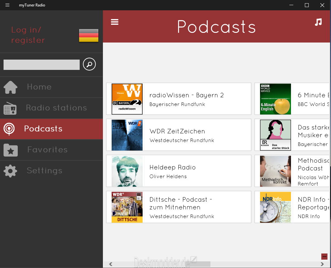Click 'NDR Info' author text under Reportage
The height and width of the screenshot is (268, 331).
pos(309,216)
